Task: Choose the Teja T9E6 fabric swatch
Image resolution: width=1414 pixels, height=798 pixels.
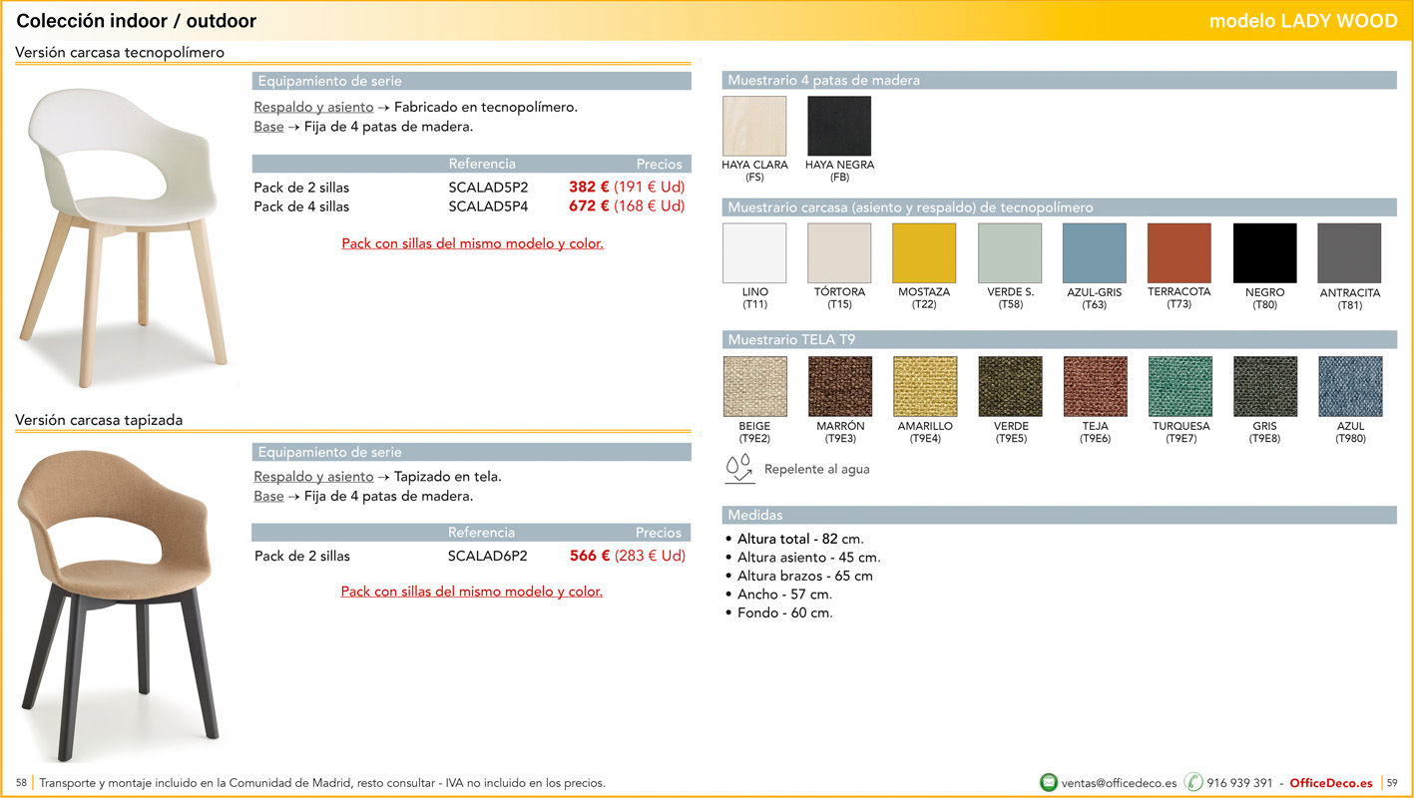Action: click(x=1095, y=387)
